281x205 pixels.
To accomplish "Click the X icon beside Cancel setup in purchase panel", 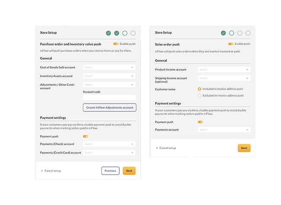I will pos(42,171).
